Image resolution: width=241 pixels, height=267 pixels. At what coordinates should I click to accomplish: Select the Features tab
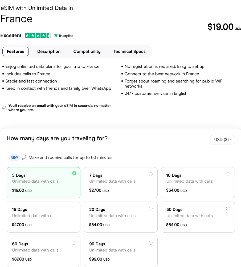(x=15, y=51)
